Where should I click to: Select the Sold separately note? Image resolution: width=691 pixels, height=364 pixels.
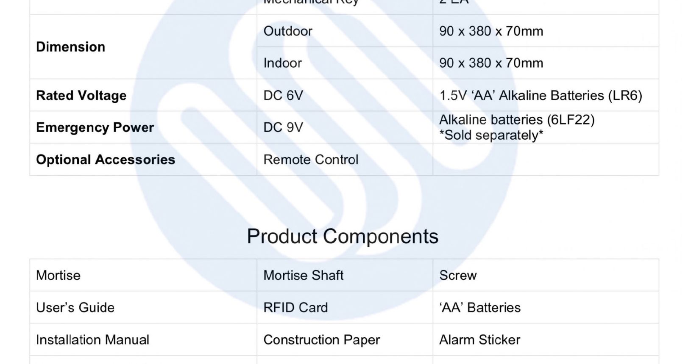[x=491, y=135]
